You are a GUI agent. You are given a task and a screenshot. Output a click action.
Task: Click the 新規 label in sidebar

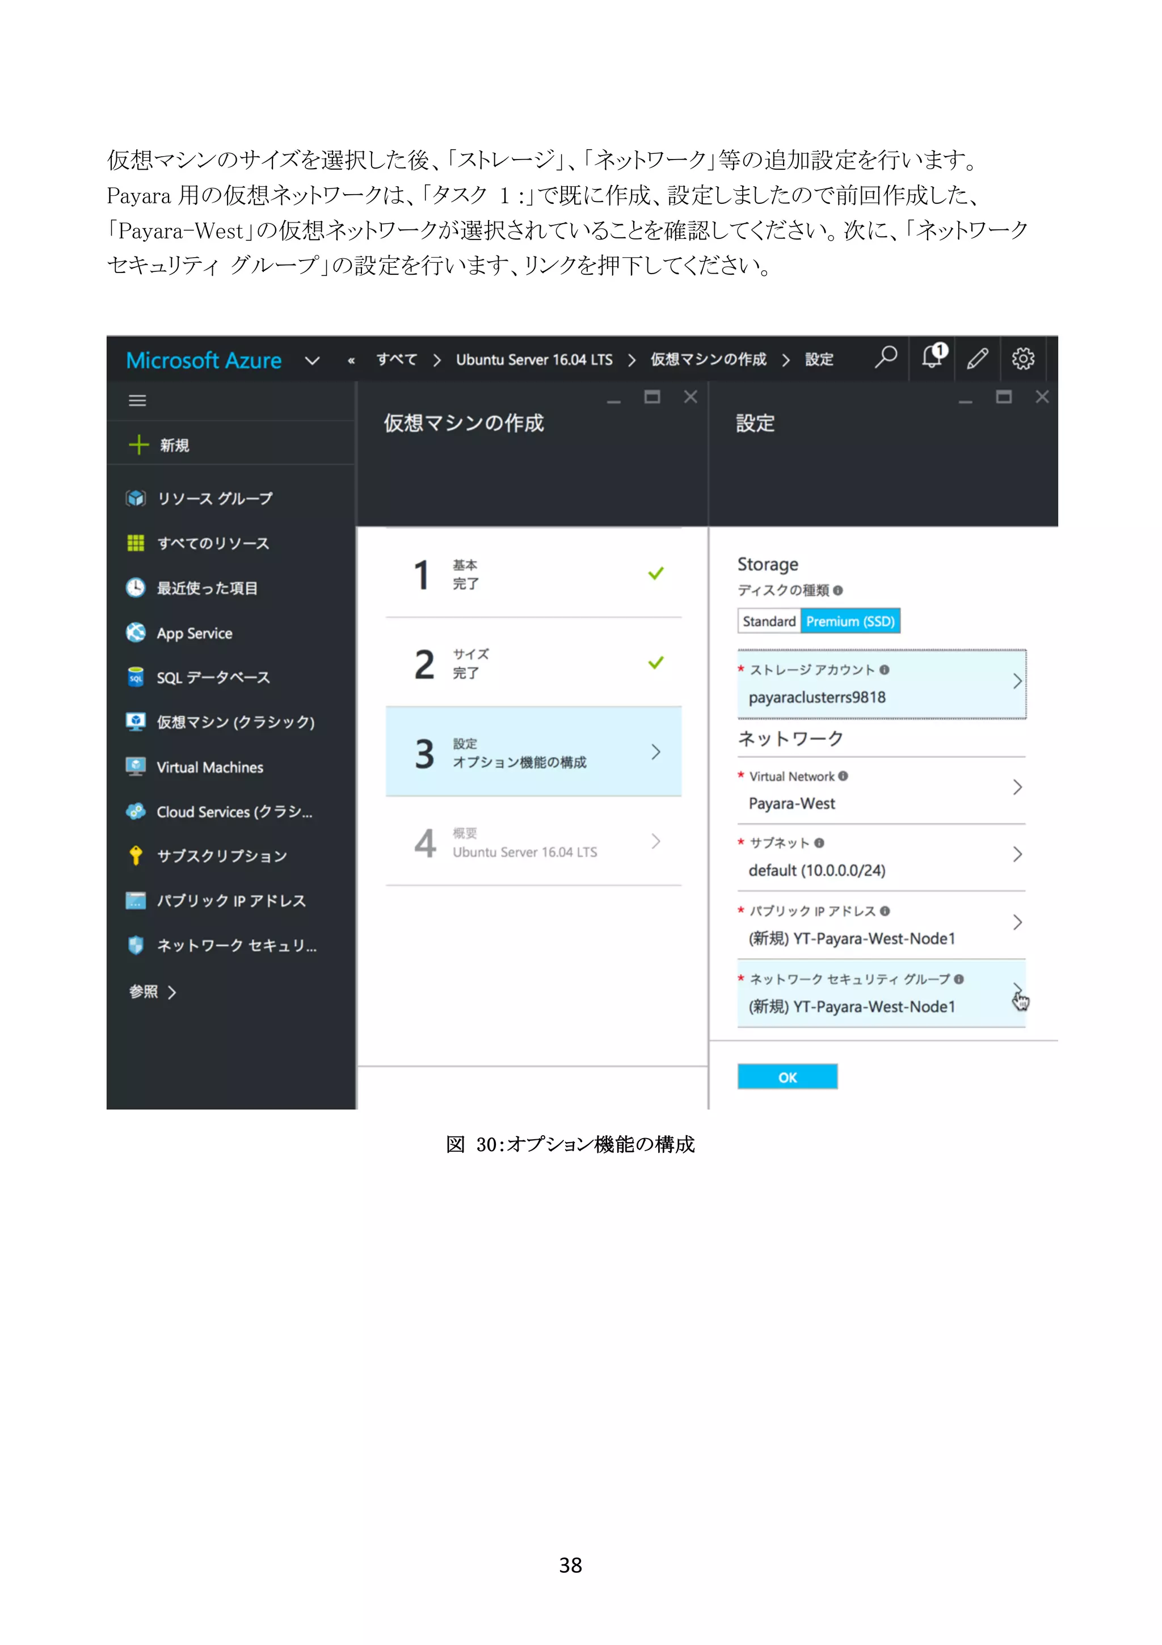(x=175, y=446)
